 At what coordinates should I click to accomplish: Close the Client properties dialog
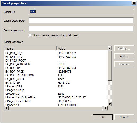click(x=134, y=3)
